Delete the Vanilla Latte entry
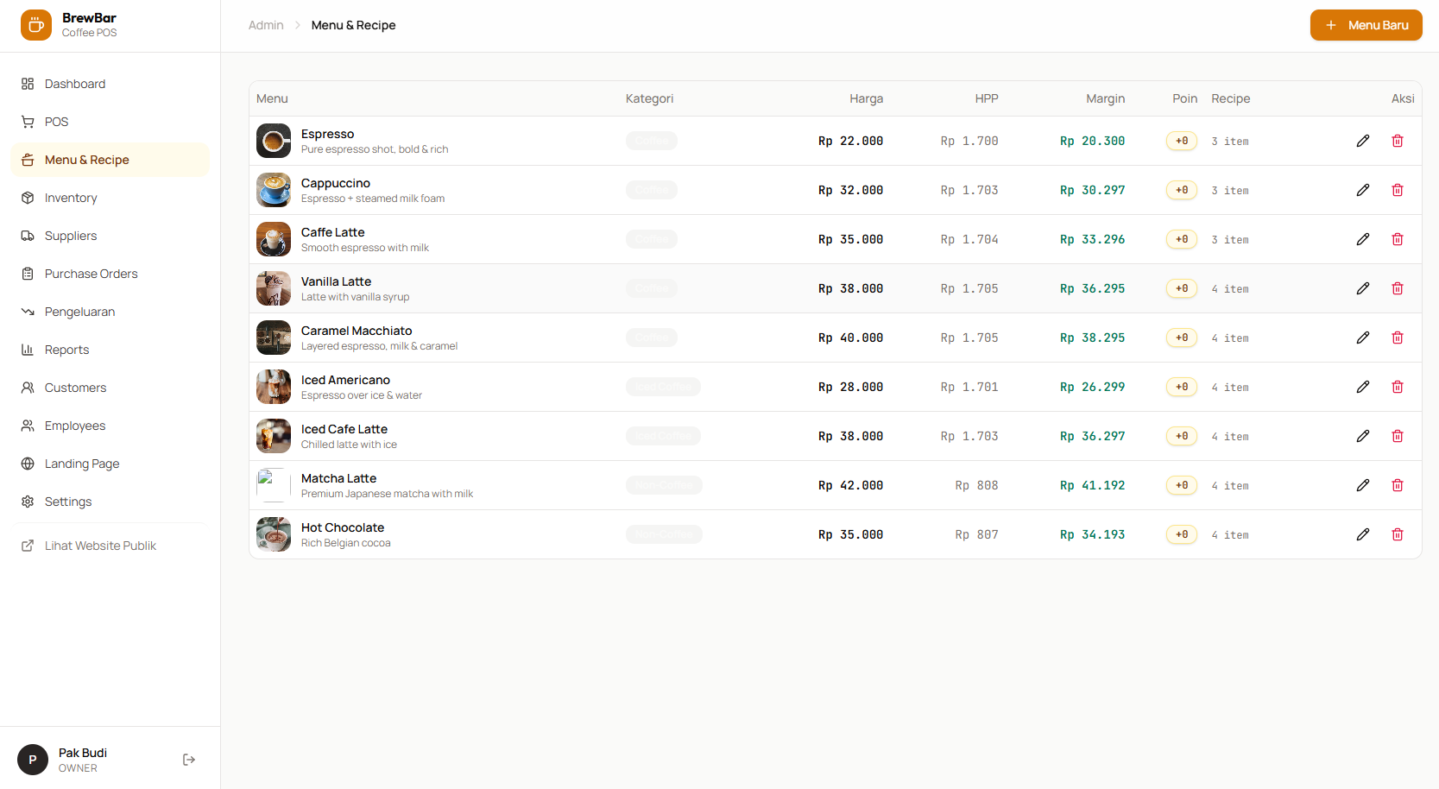The height and width of the screenshot is (789, 1439). tap(1398, 288)
